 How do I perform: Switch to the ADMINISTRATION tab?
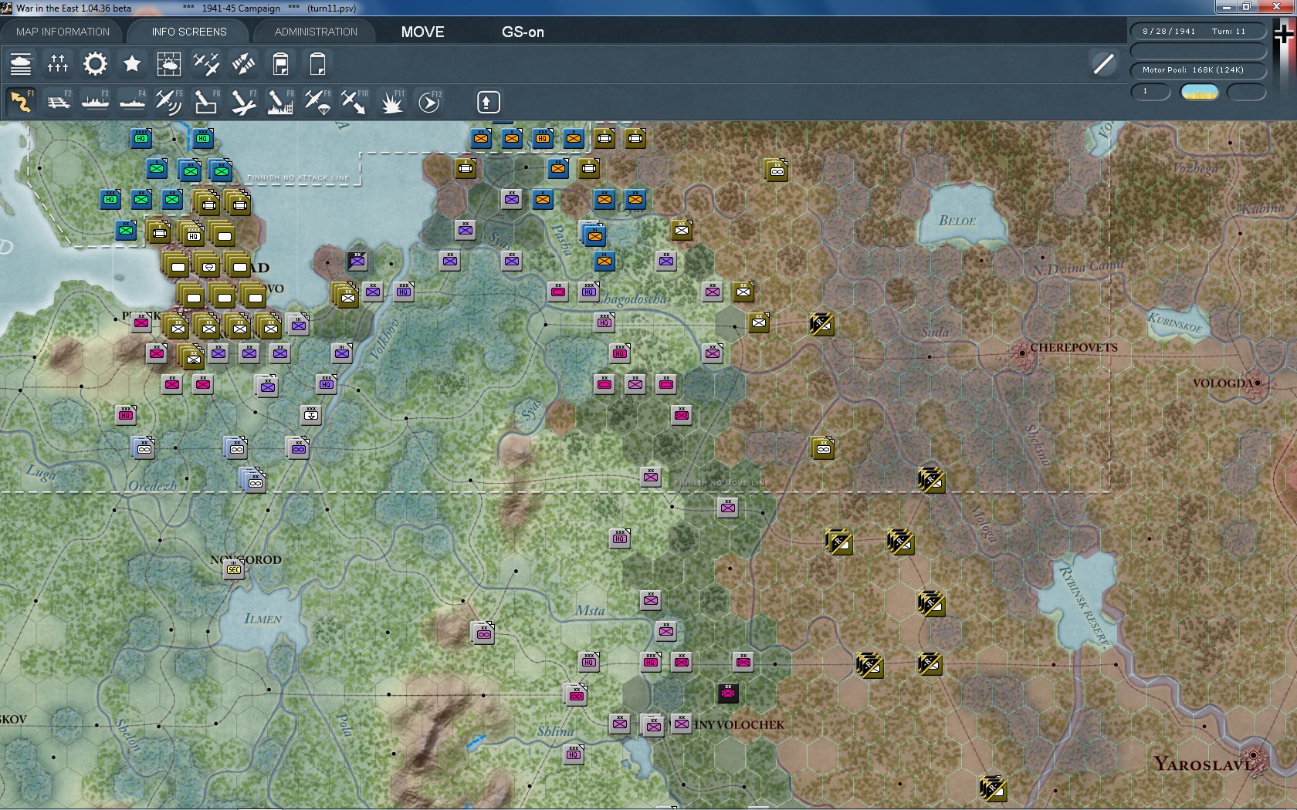316,32
